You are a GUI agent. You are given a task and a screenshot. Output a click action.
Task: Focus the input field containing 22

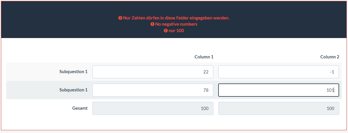point(153,72)
